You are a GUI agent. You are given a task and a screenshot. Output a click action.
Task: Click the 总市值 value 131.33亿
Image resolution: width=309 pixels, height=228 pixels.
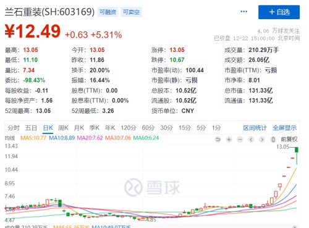(x=261, y=90)
